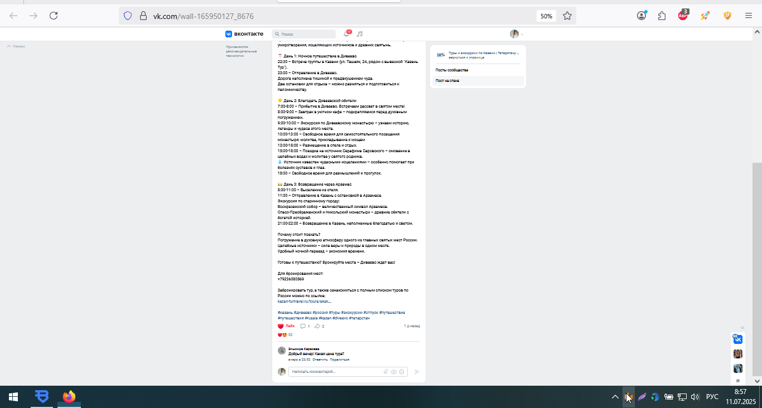762x408 pixels.
Task: Click the network tray icon
Action: tap(682, 397)
